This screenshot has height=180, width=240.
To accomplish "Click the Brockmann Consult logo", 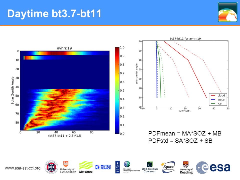I will [x=150, y=167].
